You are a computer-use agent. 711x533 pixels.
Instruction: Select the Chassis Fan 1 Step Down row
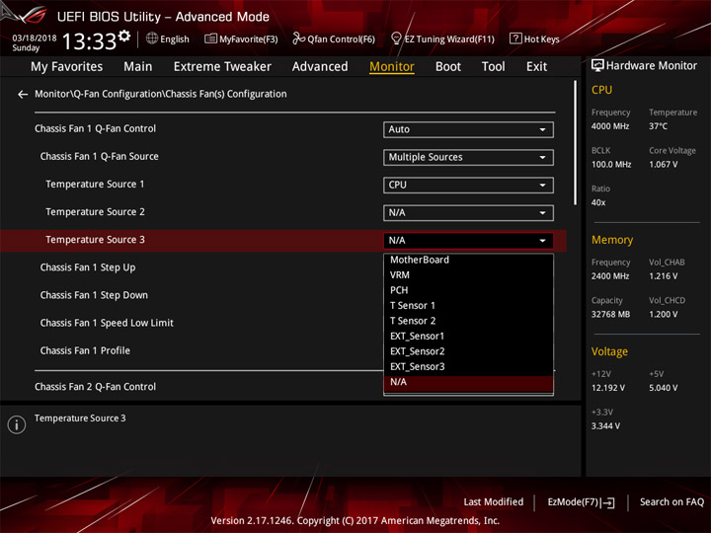[94, 295]
